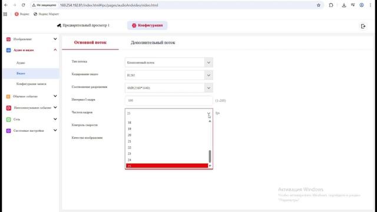Click the blue Аудио и видео icon
377x212 pixels.
8,50
